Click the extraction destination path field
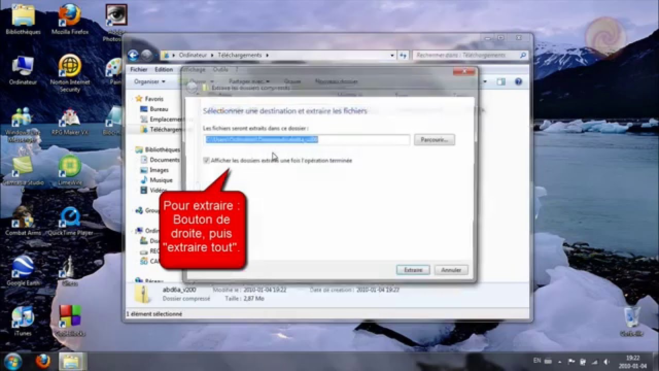The height and width of the screenshot is (371, 659). pos(307,140)
